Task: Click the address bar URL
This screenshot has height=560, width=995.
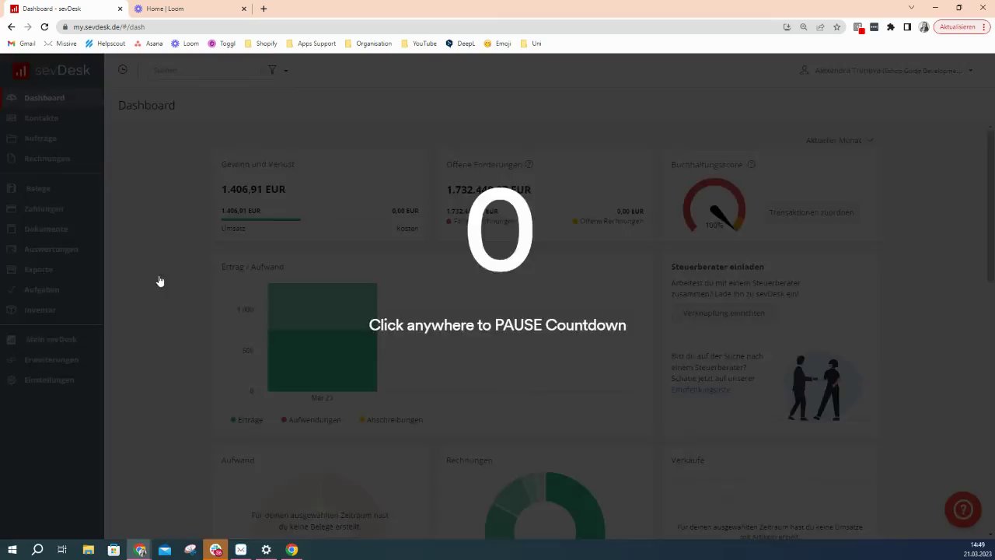Action: point(109,27)
